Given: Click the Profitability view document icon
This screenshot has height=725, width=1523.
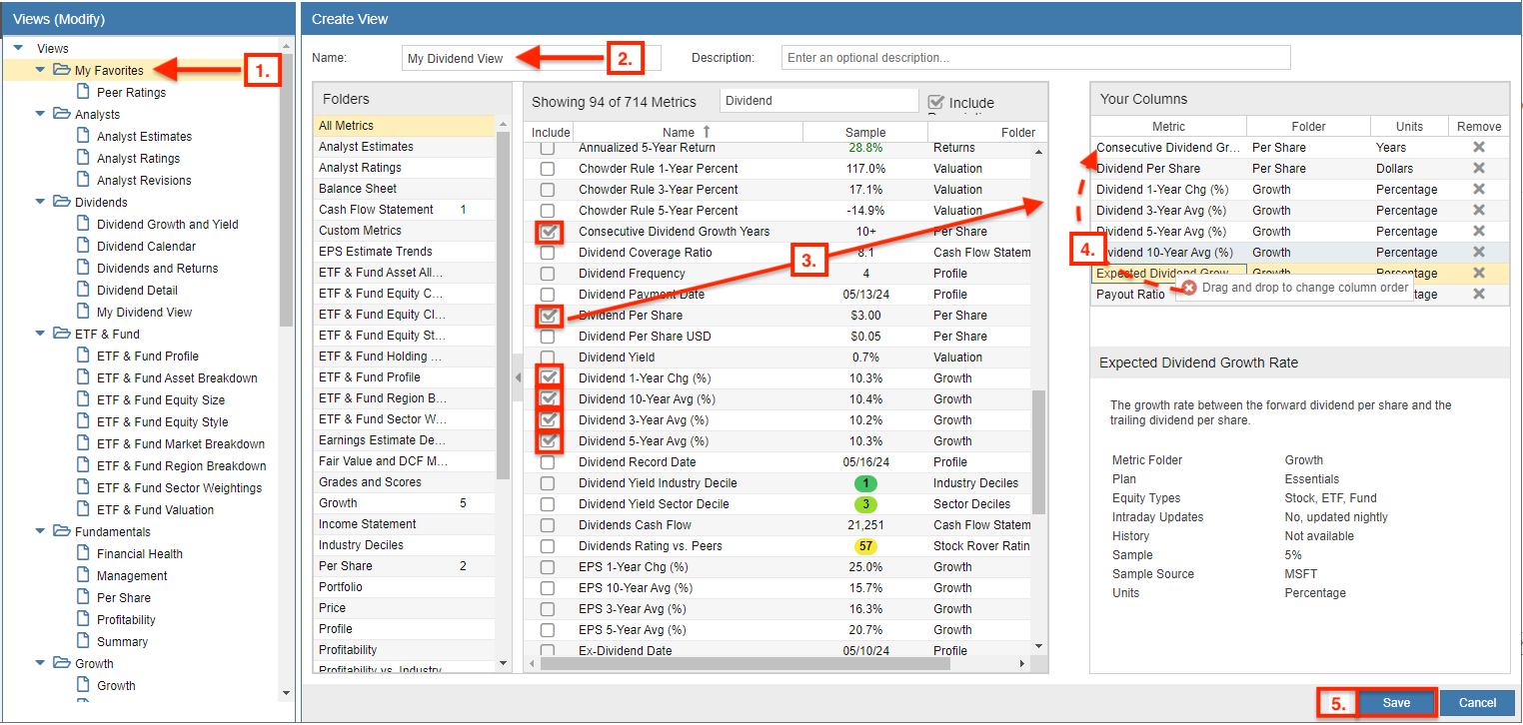Looking at the screenshot, I should click(84, 619).
